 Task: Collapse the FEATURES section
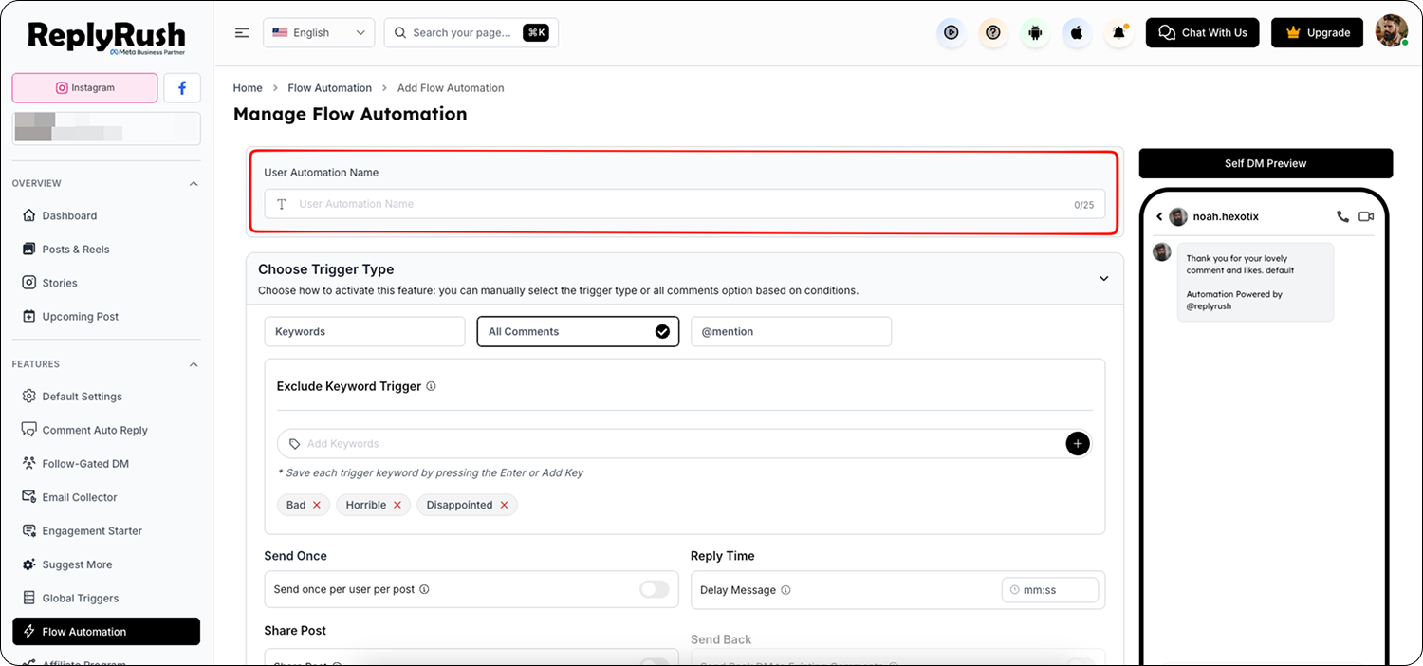pos(194,364)
